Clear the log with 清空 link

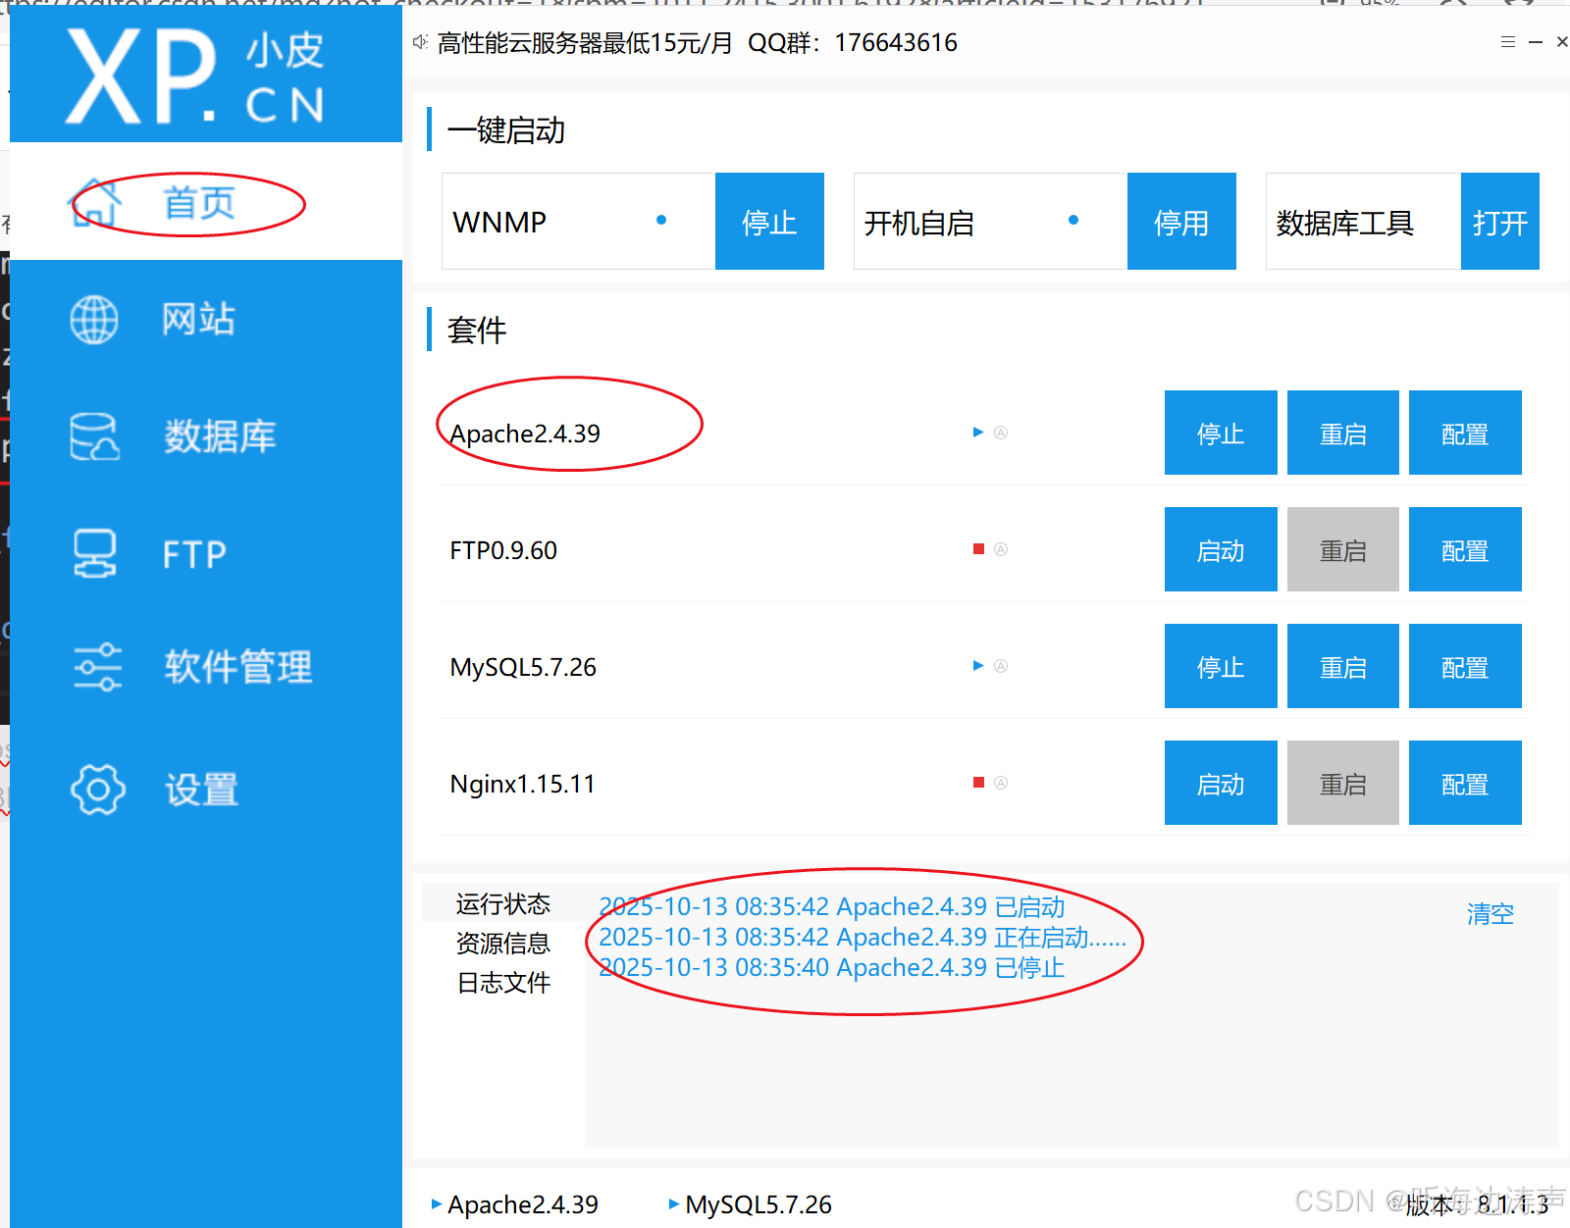click(x=1490, y=913)
